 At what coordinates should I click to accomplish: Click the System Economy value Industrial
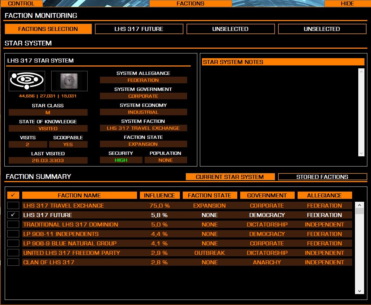pos(144,112)
